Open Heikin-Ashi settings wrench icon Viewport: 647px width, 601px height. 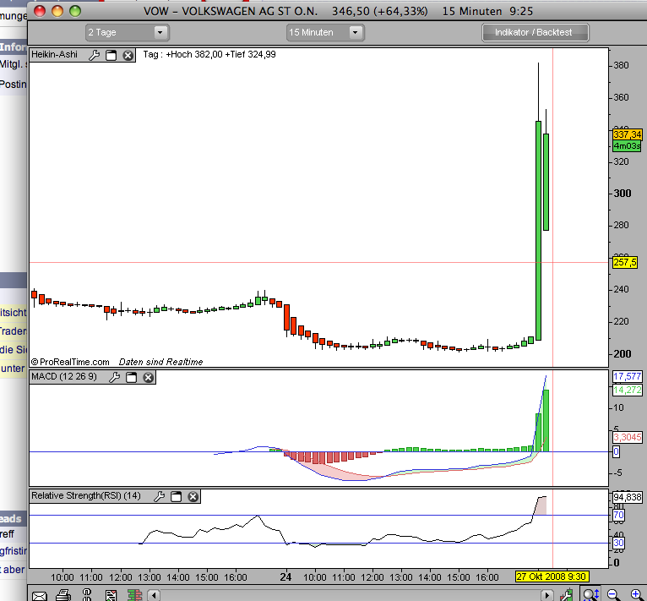coord(94,55)
